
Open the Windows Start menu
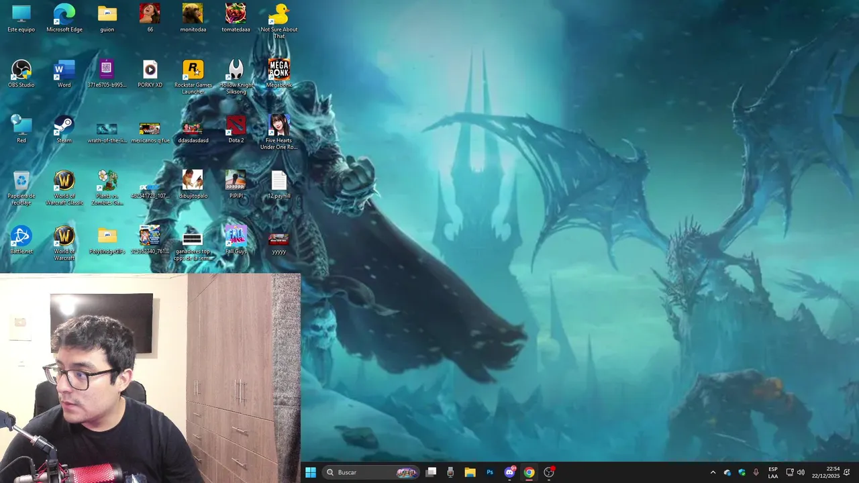click(x=311, y=472)
